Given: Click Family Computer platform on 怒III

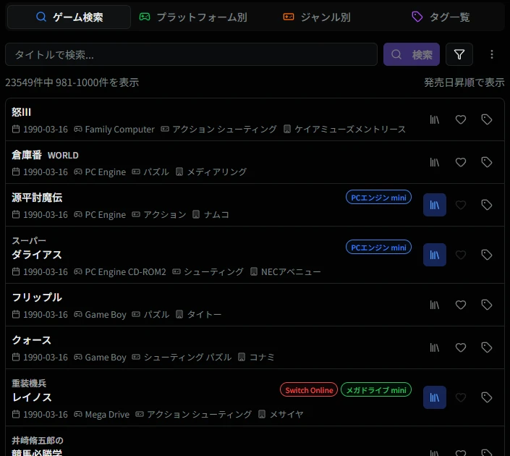Looking at the screenshot, I should coord(119,130).
